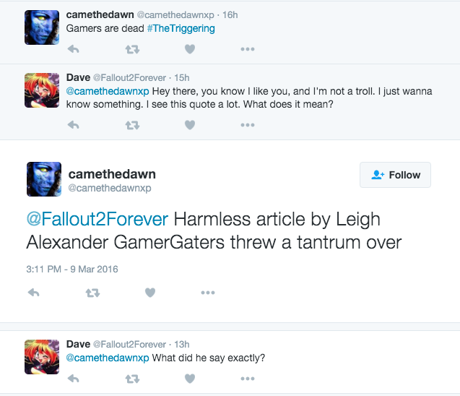Reply to Dave's 'What did he say' tweet
Viewport: 460px width, 396px height.
click(x=73, y=379)
